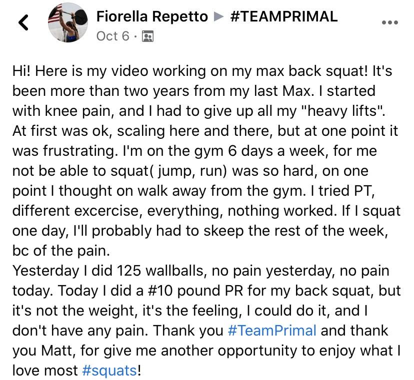Click the arrow between author and group
The width and height of the screenshot is (414, 380).
[218, 16]
